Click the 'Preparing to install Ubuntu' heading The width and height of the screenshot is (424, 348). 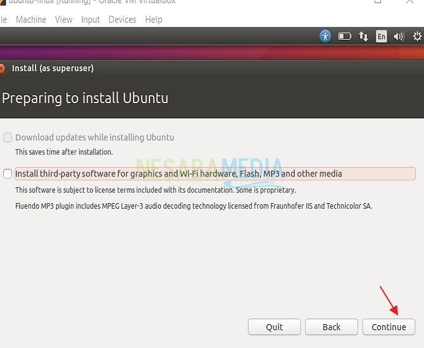coord(85,99)
